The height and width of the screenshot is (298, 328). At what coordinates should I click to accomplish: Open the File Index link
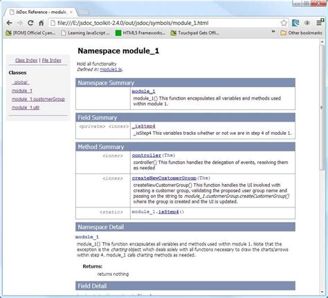(x=51, y=60)
